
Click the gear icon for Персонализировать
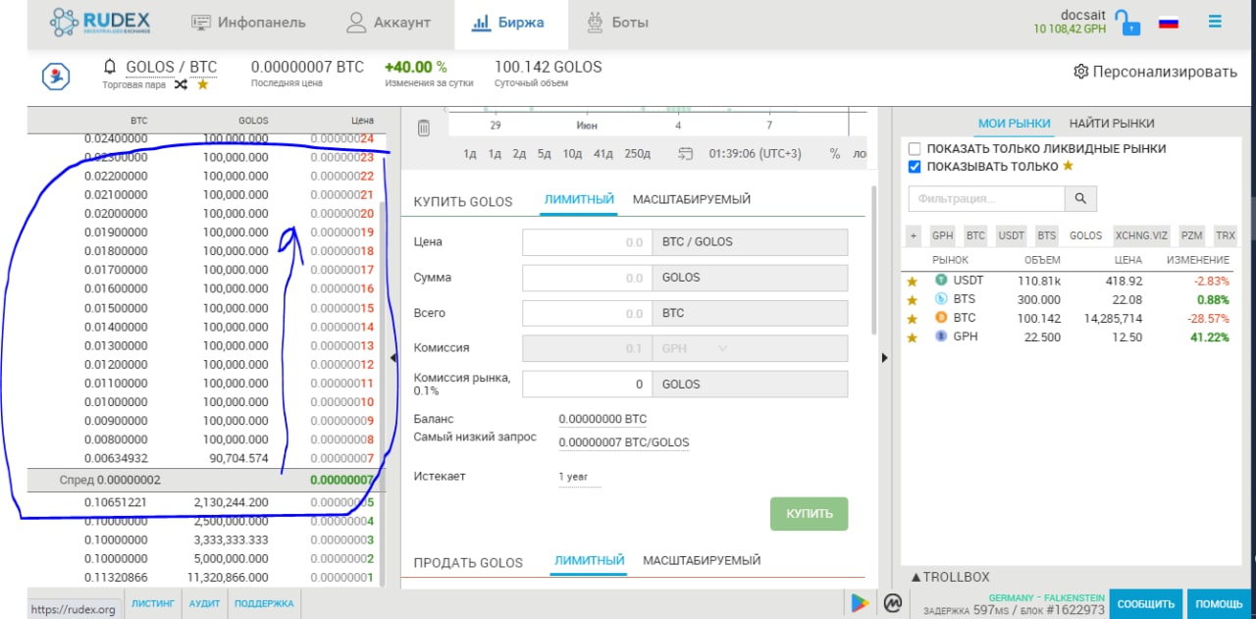click(x=1081, y=72)
